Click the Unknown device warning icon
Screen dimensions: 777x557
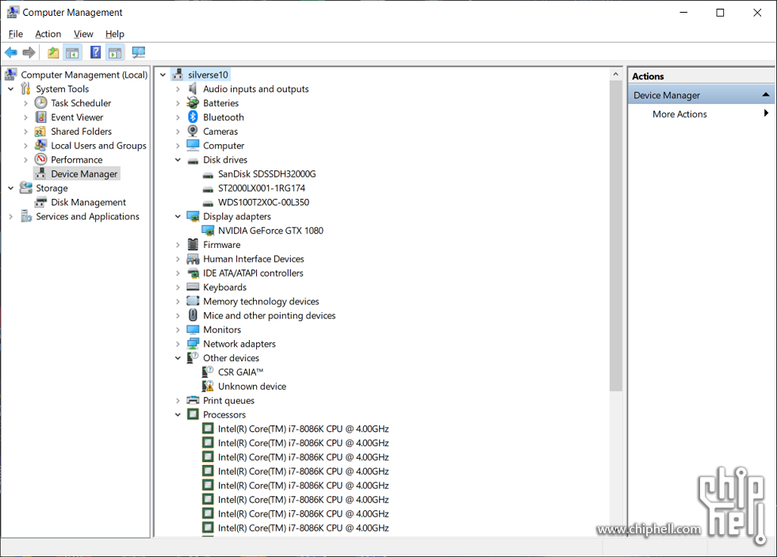tap(208, 386)
